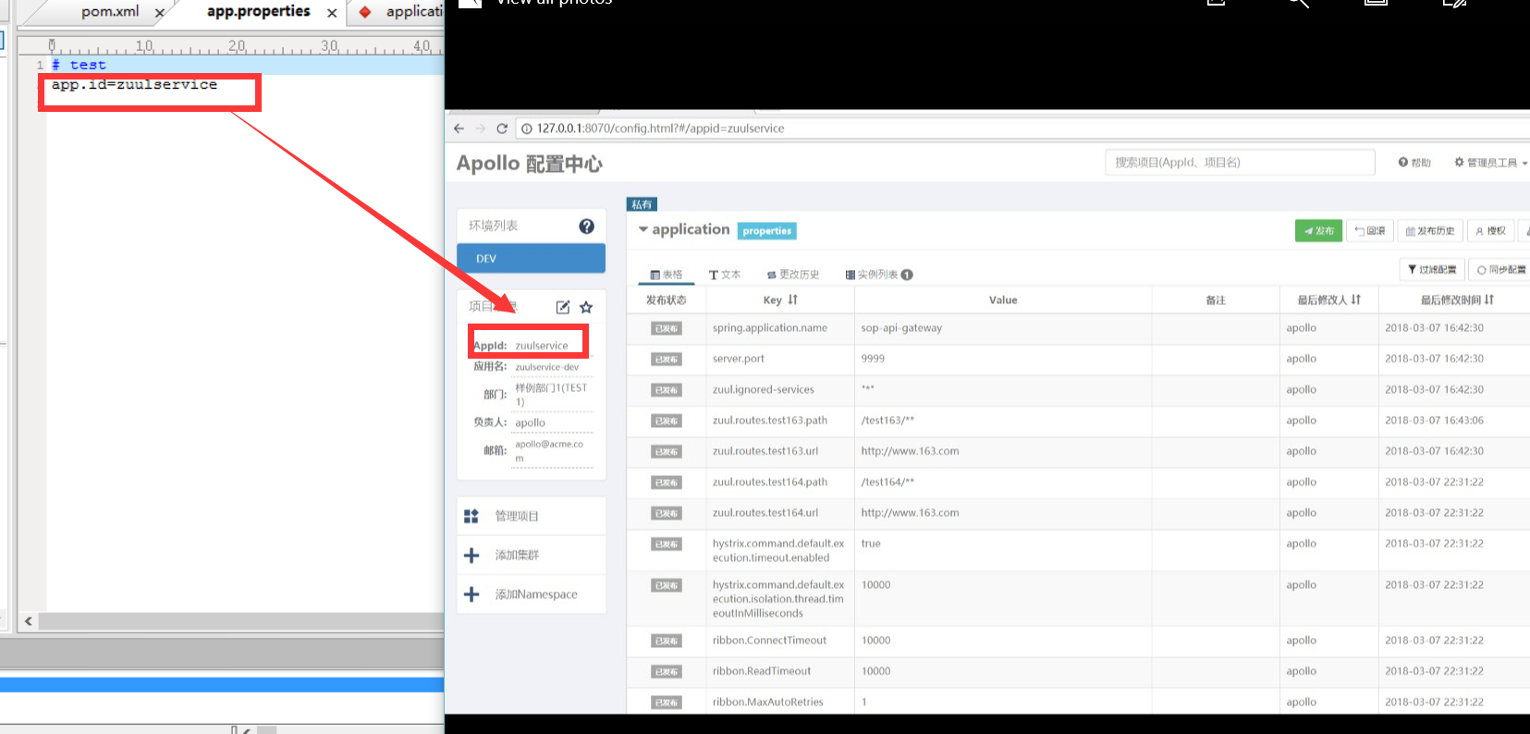Click the 授权 authorize button
The height and width of the screenshot is (734, 1530).
1490,231
